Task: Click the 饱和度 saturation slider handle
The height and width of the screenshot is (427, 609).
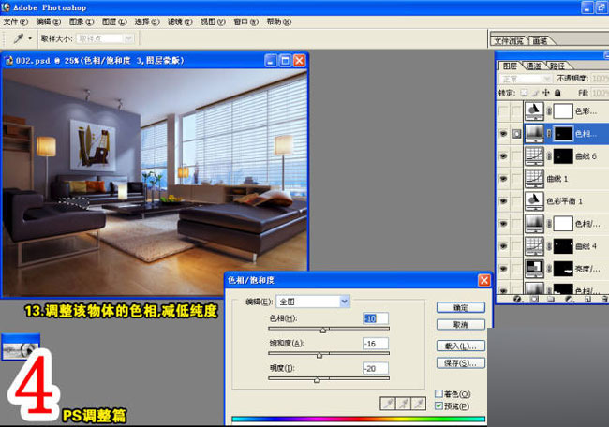Action: pos(319,355)
